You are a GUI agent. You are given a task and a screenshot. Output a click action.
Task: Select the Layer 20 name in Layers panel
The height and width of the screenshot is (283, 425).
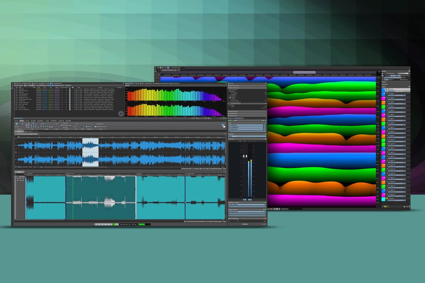tap(392, 173)
